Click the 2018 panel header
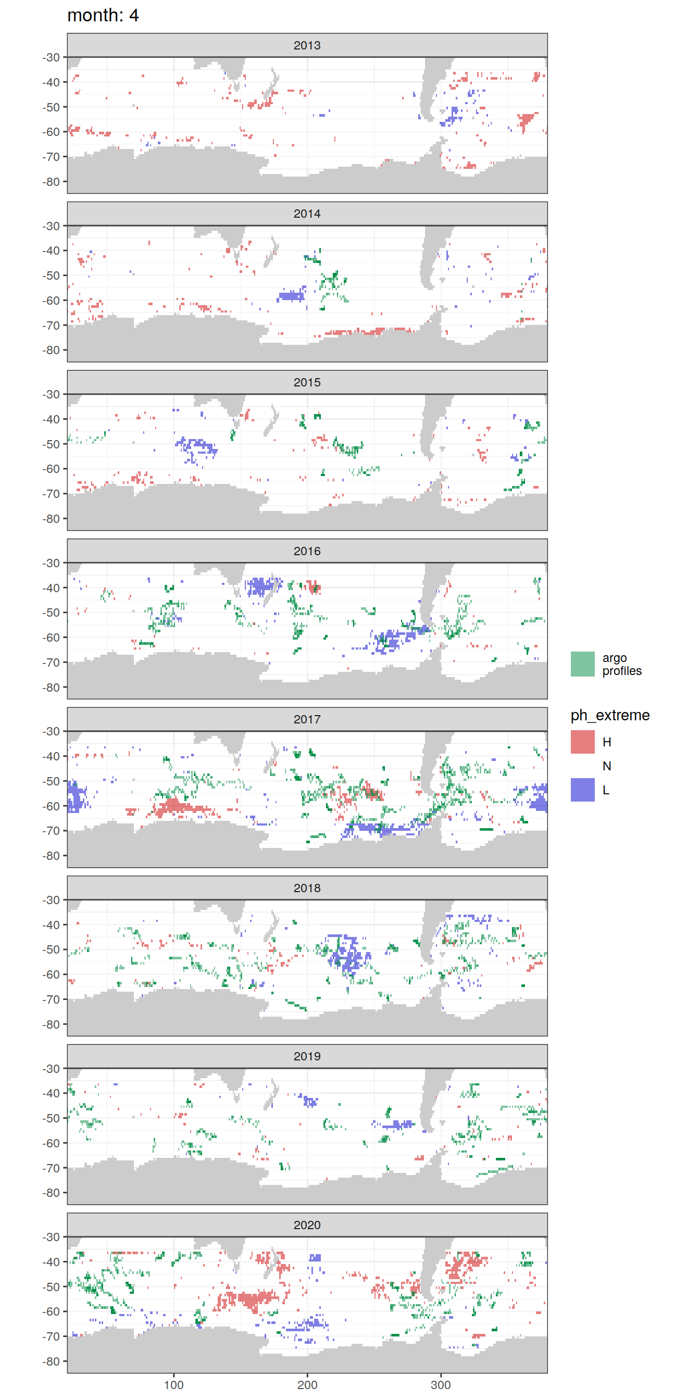This screenshot has height=1400, width=700. click(x=307, y=888)
